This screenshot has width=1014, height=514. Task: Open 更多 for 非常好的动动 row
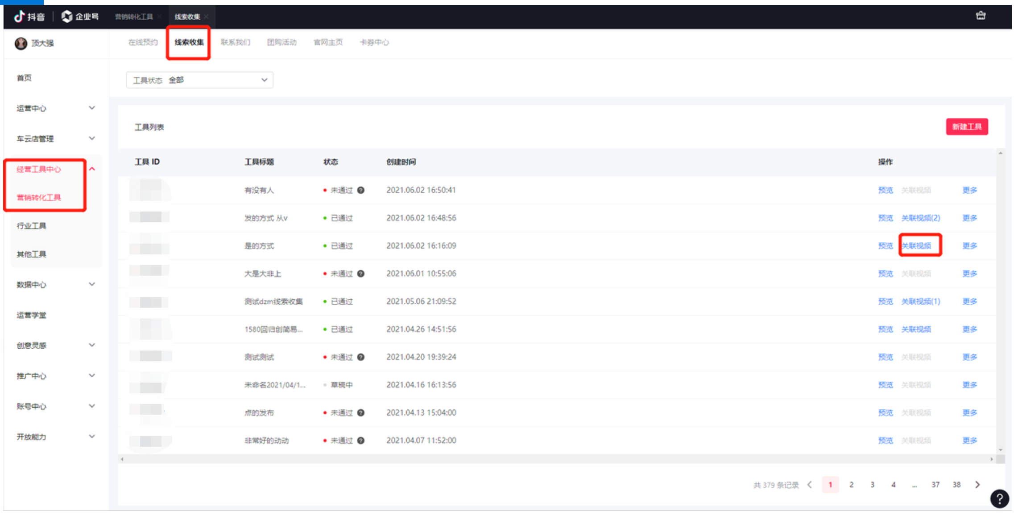(x=970, y=441)
